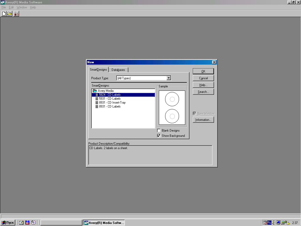
Task: Click the Пуск start button
Action: point(8,223)
